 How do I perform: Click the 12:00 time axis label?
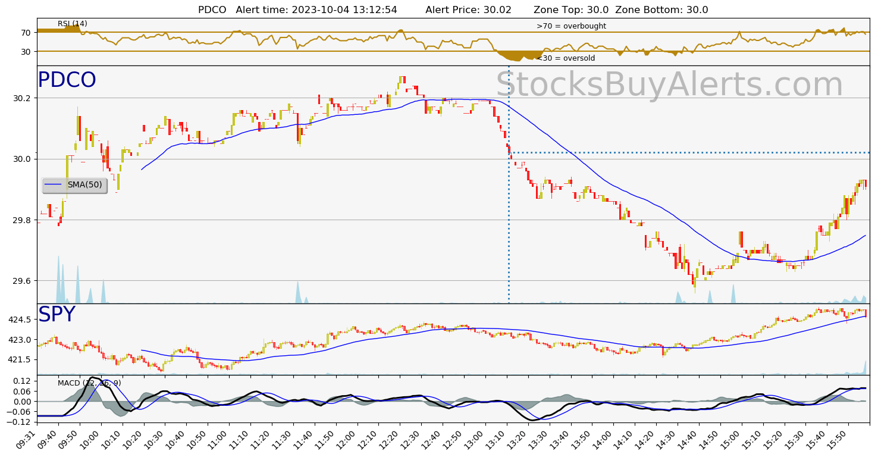(x=347, y=439)
